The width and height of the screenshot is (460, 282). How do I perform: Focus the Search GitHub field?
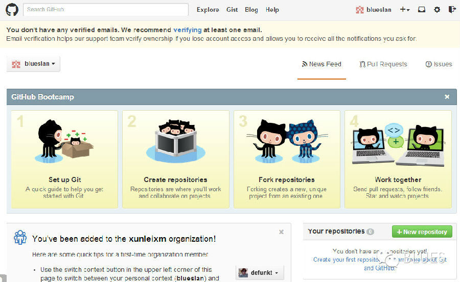106,10
